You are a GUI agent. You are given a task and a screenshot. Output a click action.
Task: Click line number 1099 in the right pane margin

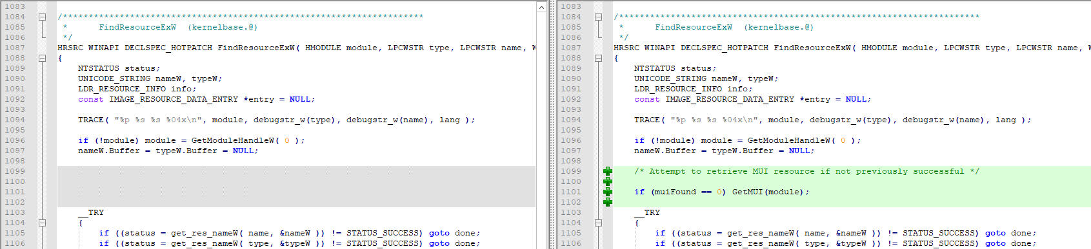click(x=571, y=171)
